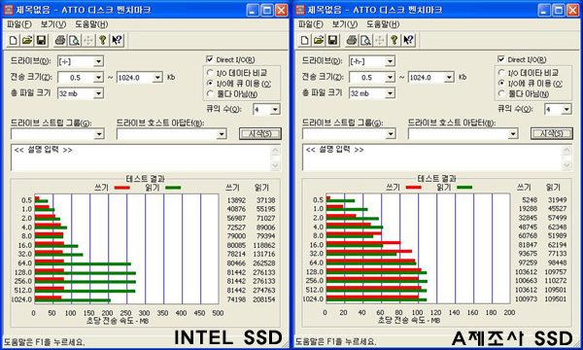Screen dimensions: 583x350
Task: Click Save disk icon in right window
Action: click(x=332, y=40)
